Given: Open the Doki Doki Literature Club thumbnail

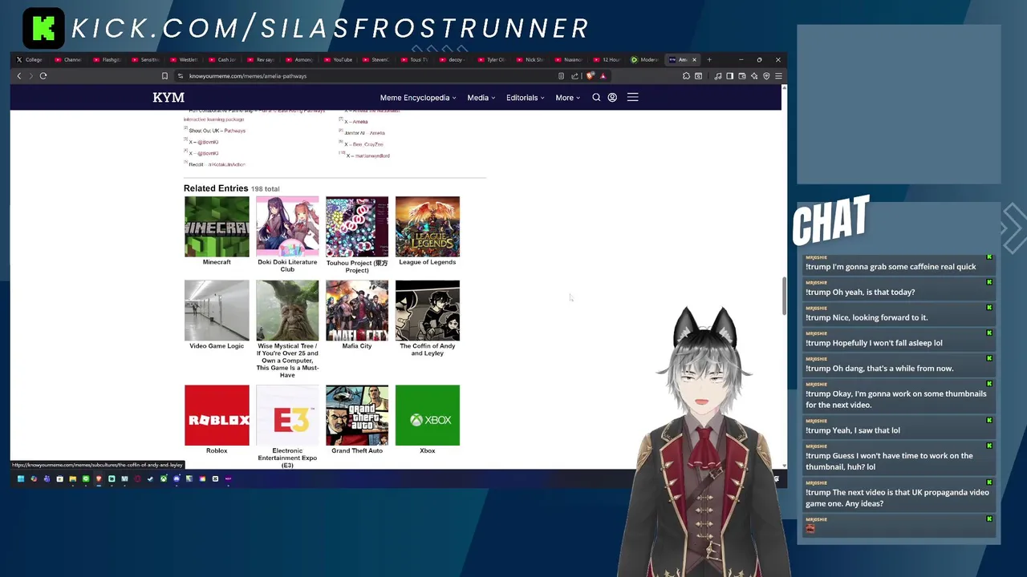Looking at the screenshot, I should click(x=287, y=227).
